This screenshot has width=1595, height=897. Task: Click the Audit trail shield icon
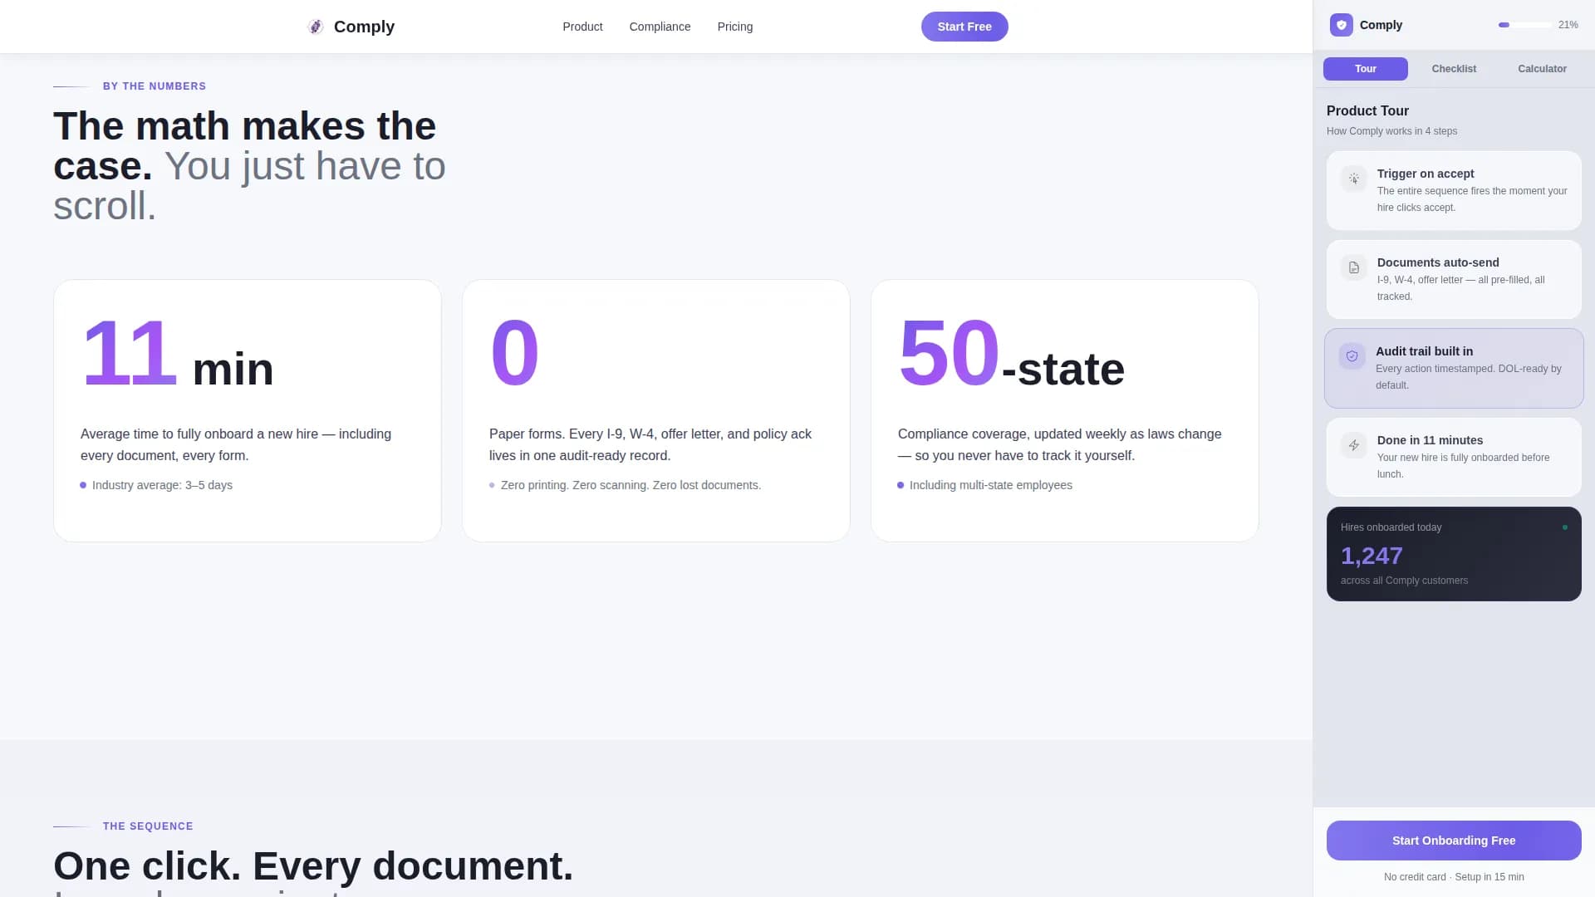[x=1352, y=356]
